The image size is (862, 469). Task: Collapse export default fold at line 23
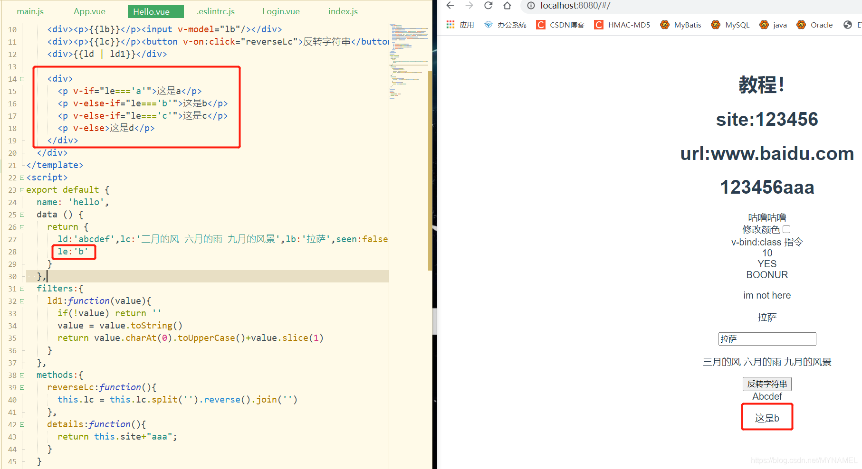[x=22, y=190]
